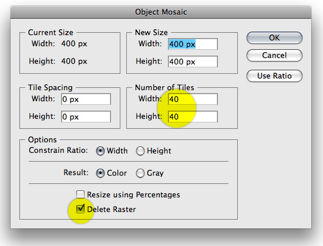Click the Object Mosaic title bar
Image resolution: width=323 pixels, height=246 pixels.
point(161,12)
